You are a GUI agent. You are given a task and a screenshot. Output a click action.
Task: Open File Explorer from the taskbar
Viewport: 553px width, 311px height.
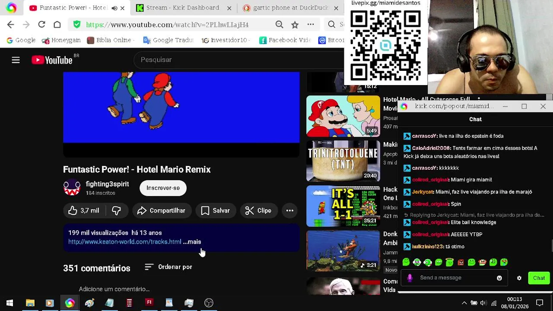click(30, 303)
